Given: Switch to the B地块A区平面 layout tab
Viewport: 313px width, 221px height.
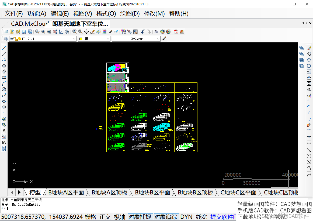Looking at the screenshot, I should tap(66, 192).
